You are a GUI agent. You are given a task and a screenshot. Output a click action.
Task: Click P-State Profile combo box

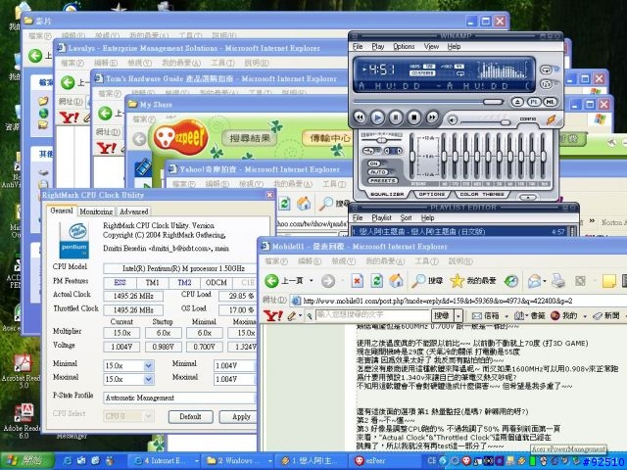point(179,399)
